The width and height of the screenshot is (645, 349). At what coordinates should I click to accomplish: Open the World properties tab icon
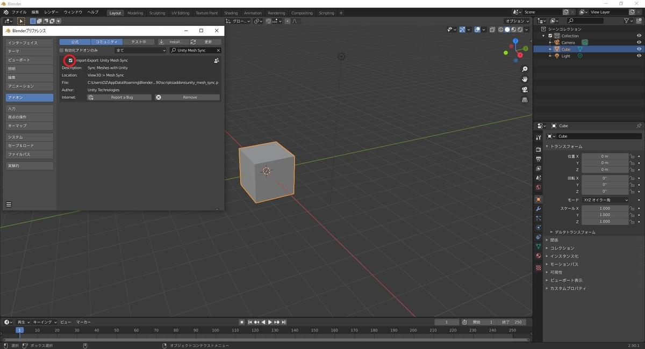click(x=539, y=187)
